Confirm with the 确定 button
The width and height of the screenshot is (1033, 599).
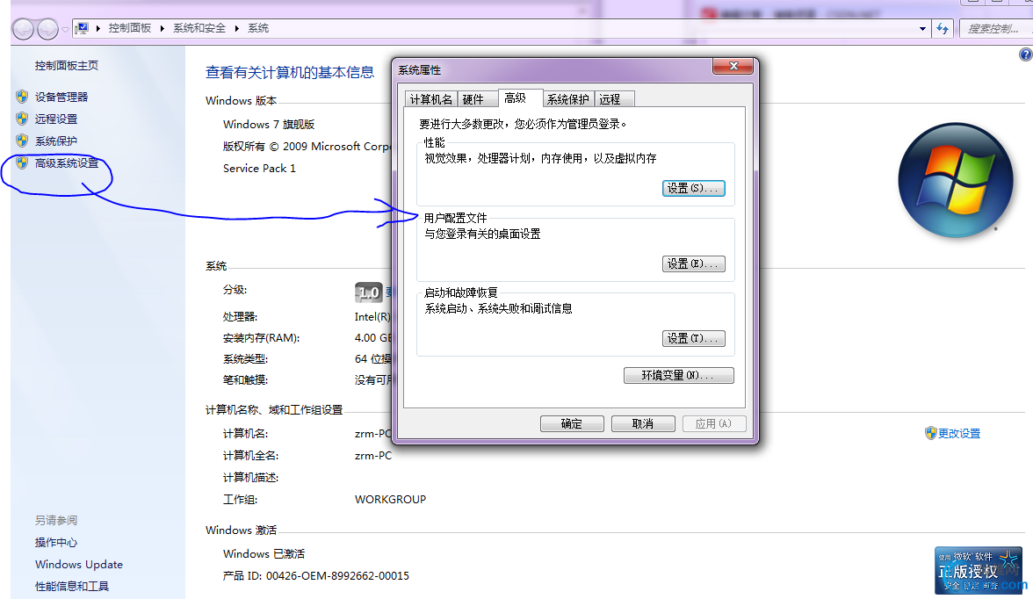click(x=572, y=423)
